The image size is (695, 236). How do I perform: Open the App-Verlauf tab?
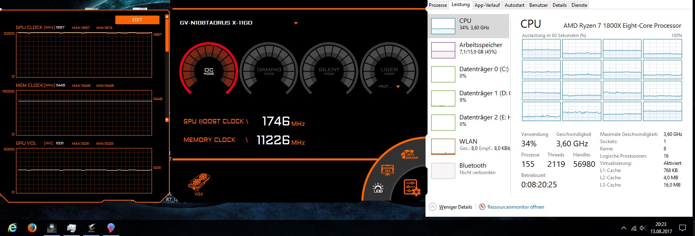coord(487,5)
